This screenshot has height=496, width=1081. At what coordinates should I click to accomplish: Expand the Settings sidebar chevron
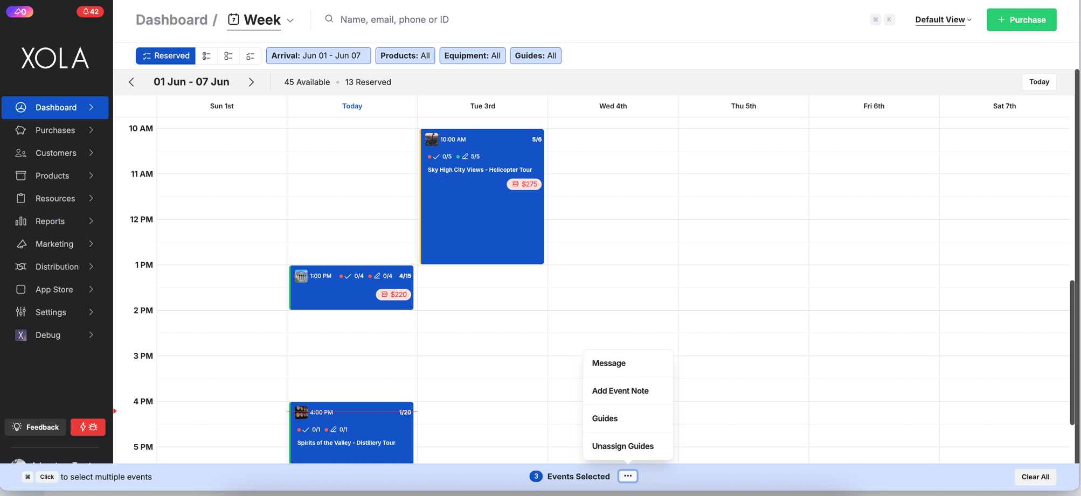pos(90,312)
